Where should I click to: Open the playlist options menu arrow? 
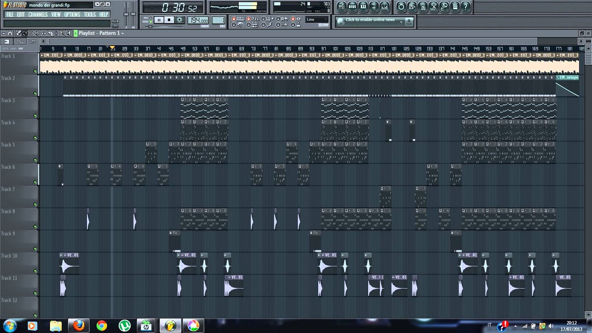pyautogui.click(x=4, y=33)
